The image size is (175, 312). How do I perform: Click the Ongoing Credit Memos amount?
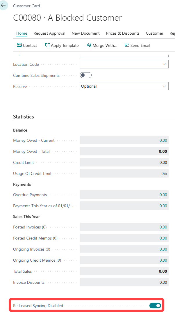[163, 260]
